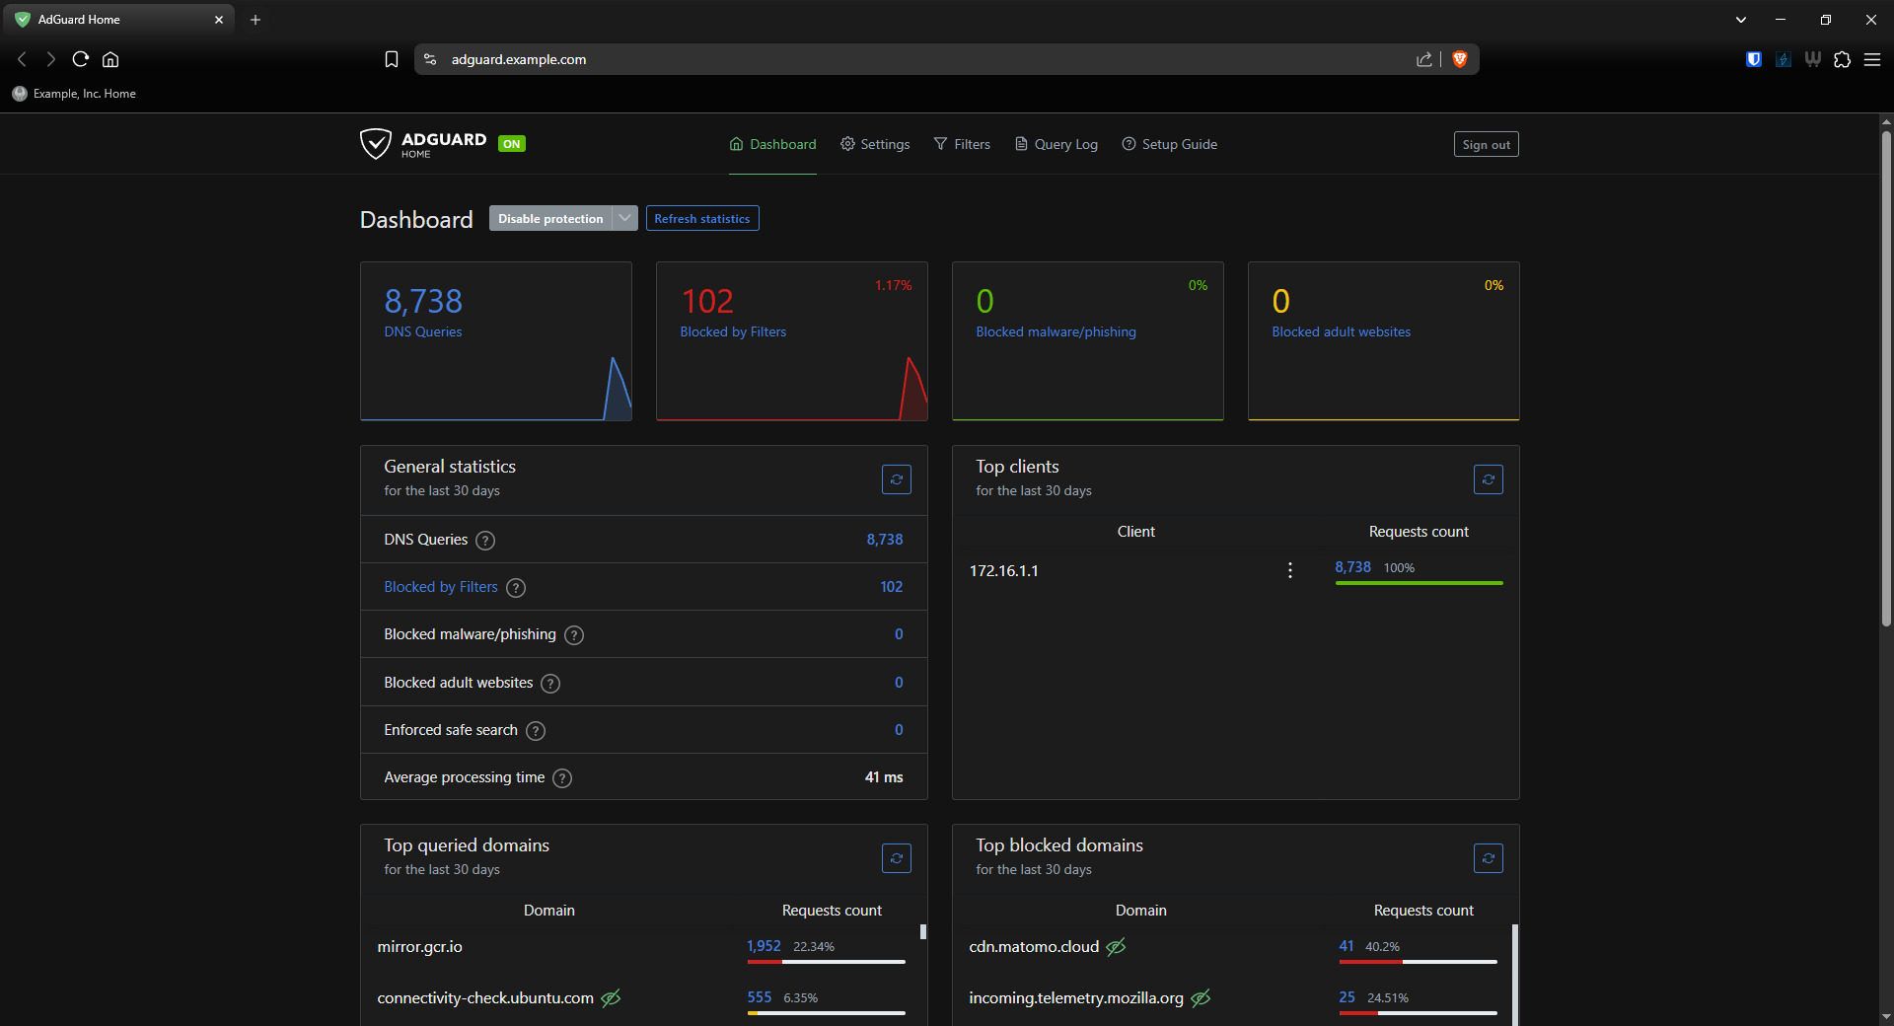Go to the Query Log tab
This screenshot has width=1894, height=1026.
[x=1056, y=144]
